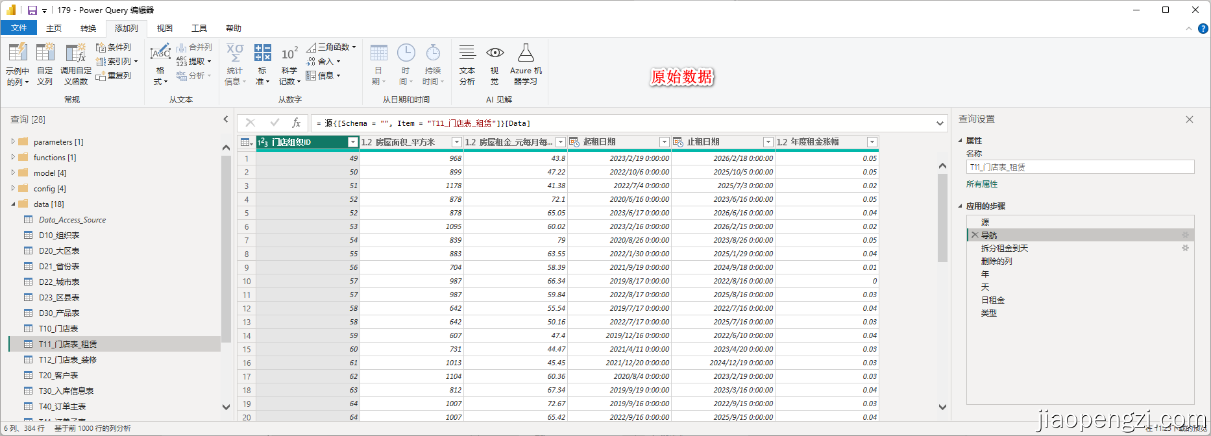This screenshot has width=1211, height=436.
Task: Click in the formula bar text
Action: click(423, 123)
